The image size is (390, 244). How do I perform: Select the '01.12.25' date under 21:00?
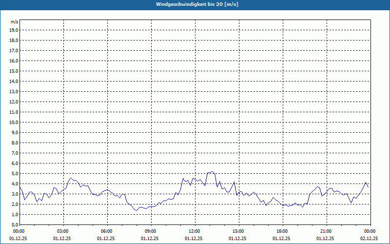click(x=325, y=239)
